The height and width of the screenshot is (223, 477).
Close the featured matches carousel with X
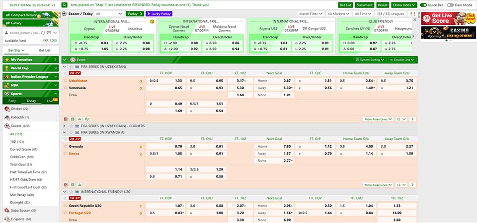coord(414,19)
